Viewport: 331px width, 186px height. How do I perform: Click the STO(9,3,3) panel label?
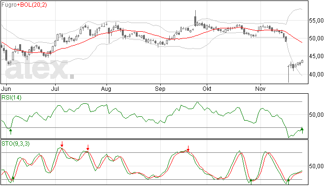(15, 144)
